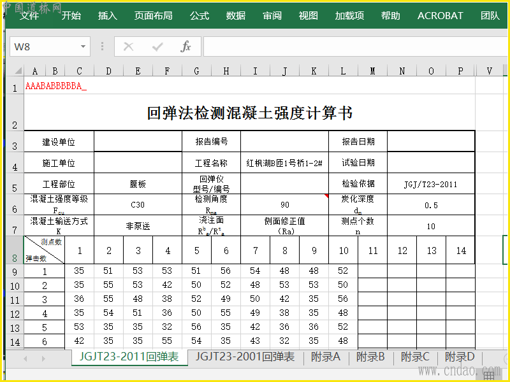Click the 侧面修正值 (Ra) cell

pyautogui.click(x=284, y=226)
